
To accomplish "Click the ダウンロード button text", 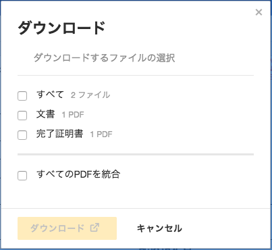I will click(x=57, y=228).
